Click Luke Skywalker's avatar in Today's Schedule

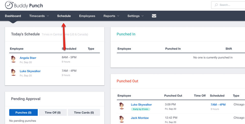coord(14,72)
